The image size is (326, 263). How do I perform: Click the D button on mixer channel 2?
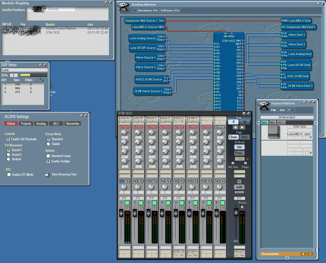click(x=141, y=208)
